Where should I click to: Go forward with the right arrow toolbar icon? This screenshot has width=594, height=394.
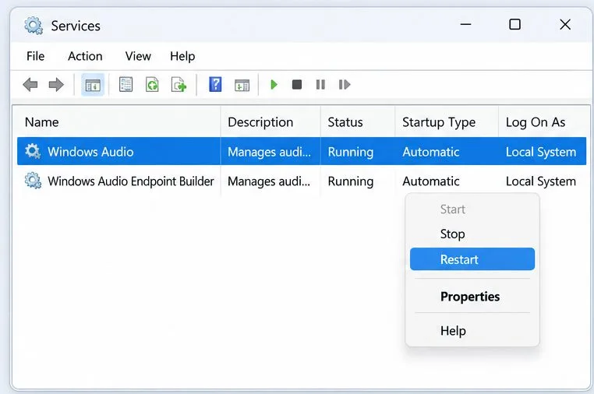56,84
